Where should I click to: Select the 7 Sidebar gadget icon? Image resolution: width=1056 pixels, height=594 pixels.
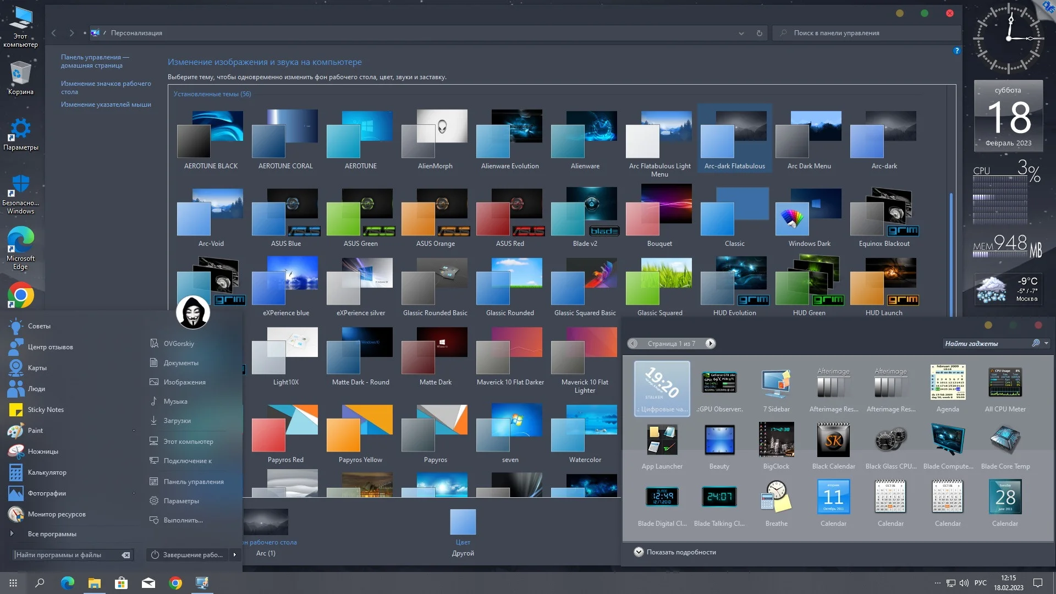pos(776,383)
